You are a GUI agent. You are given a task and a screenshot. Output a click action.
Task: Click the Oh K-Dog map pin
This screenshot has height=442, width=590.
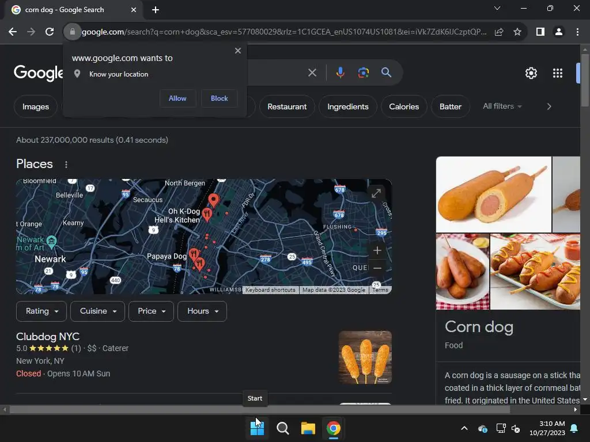click(x=207, y=214)
